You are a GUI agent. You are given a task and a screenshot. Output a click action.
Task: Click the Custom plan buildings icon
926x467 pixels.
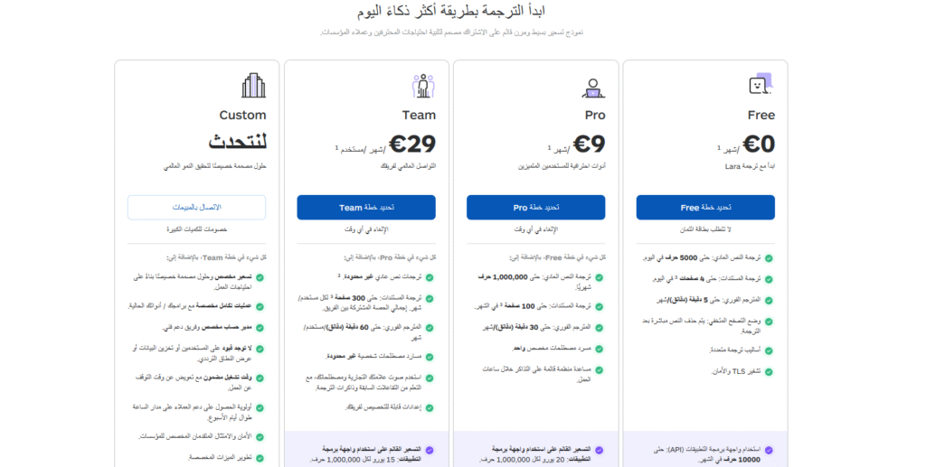(x=254, y=86)
